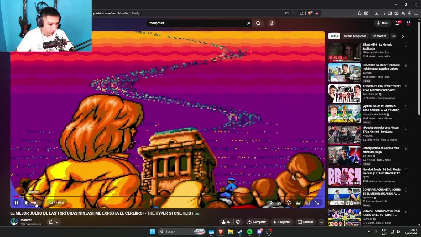The width and height of the screenshot is (421, 237).
Task: Clear the madpatart search text
Action: (x=249, y=23)
